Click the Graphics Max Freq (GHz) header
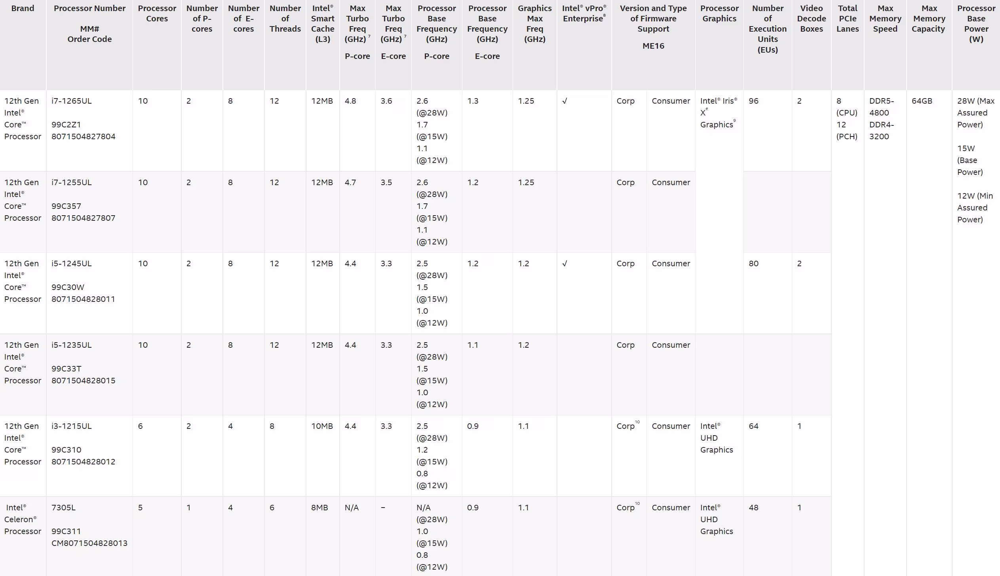Screen dimensions: 1000x576 click(534, 24)
